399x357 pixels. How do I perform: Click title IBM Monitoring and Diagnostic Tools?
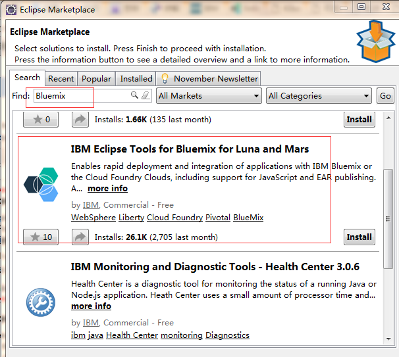pos(215,267)
